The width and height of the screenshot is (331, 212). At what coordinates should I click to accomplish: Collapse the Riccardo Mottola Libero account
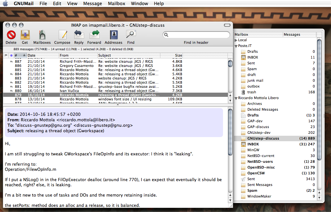[x=236, y=98]
